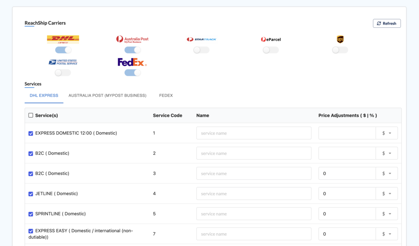Open $ unit dropdown for SPRINTLINE row
Image resolution: width=419 pixels, height=246 pixels.
tap(387, 214)
